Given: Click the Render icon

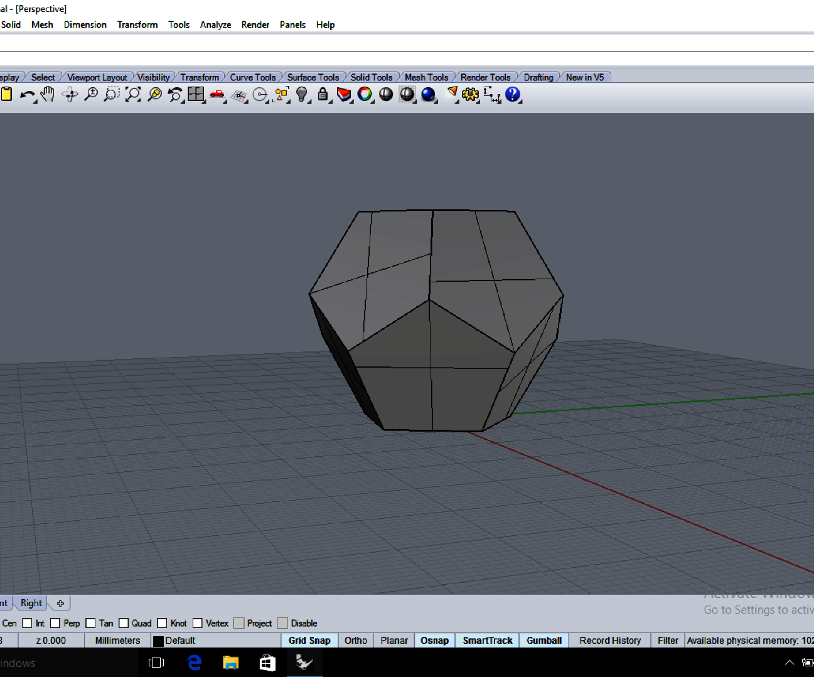Looking at the screenshot, I should point(216,93).
